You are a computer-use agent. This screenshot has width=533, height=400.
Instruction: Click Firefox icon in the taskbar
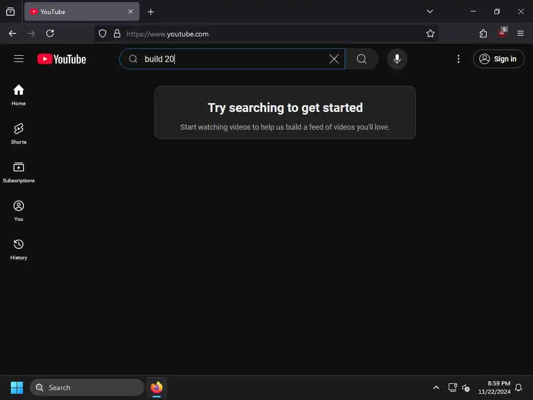pos(157,387)
